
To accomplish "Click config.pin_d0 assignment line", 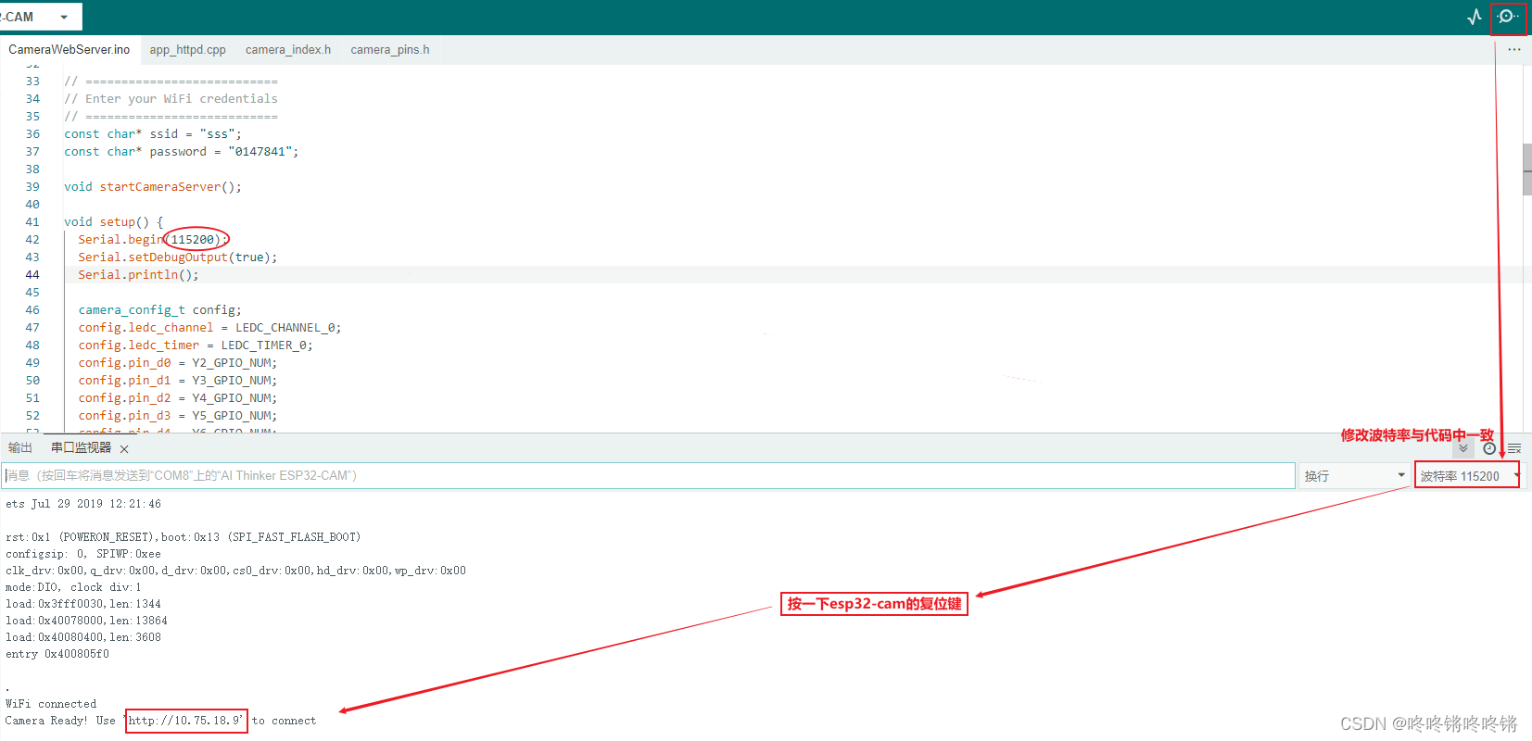I will click(178, 363).
